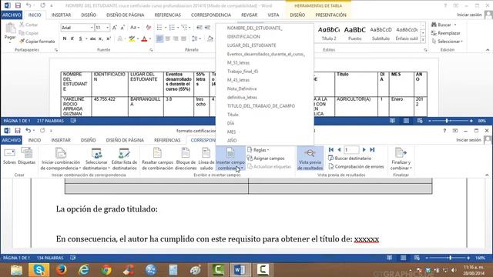Viewport: 493px width, 277px height.
Task: Apply the Puesto style
Action: tap(354, 33)
